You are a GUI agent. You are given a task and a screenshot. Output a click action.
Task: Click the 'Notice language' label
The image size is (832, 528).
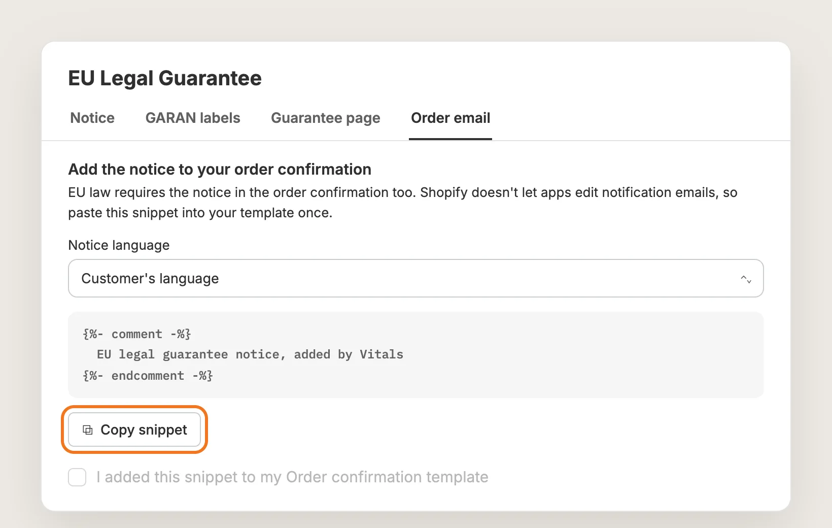click(x=119, y=245)
